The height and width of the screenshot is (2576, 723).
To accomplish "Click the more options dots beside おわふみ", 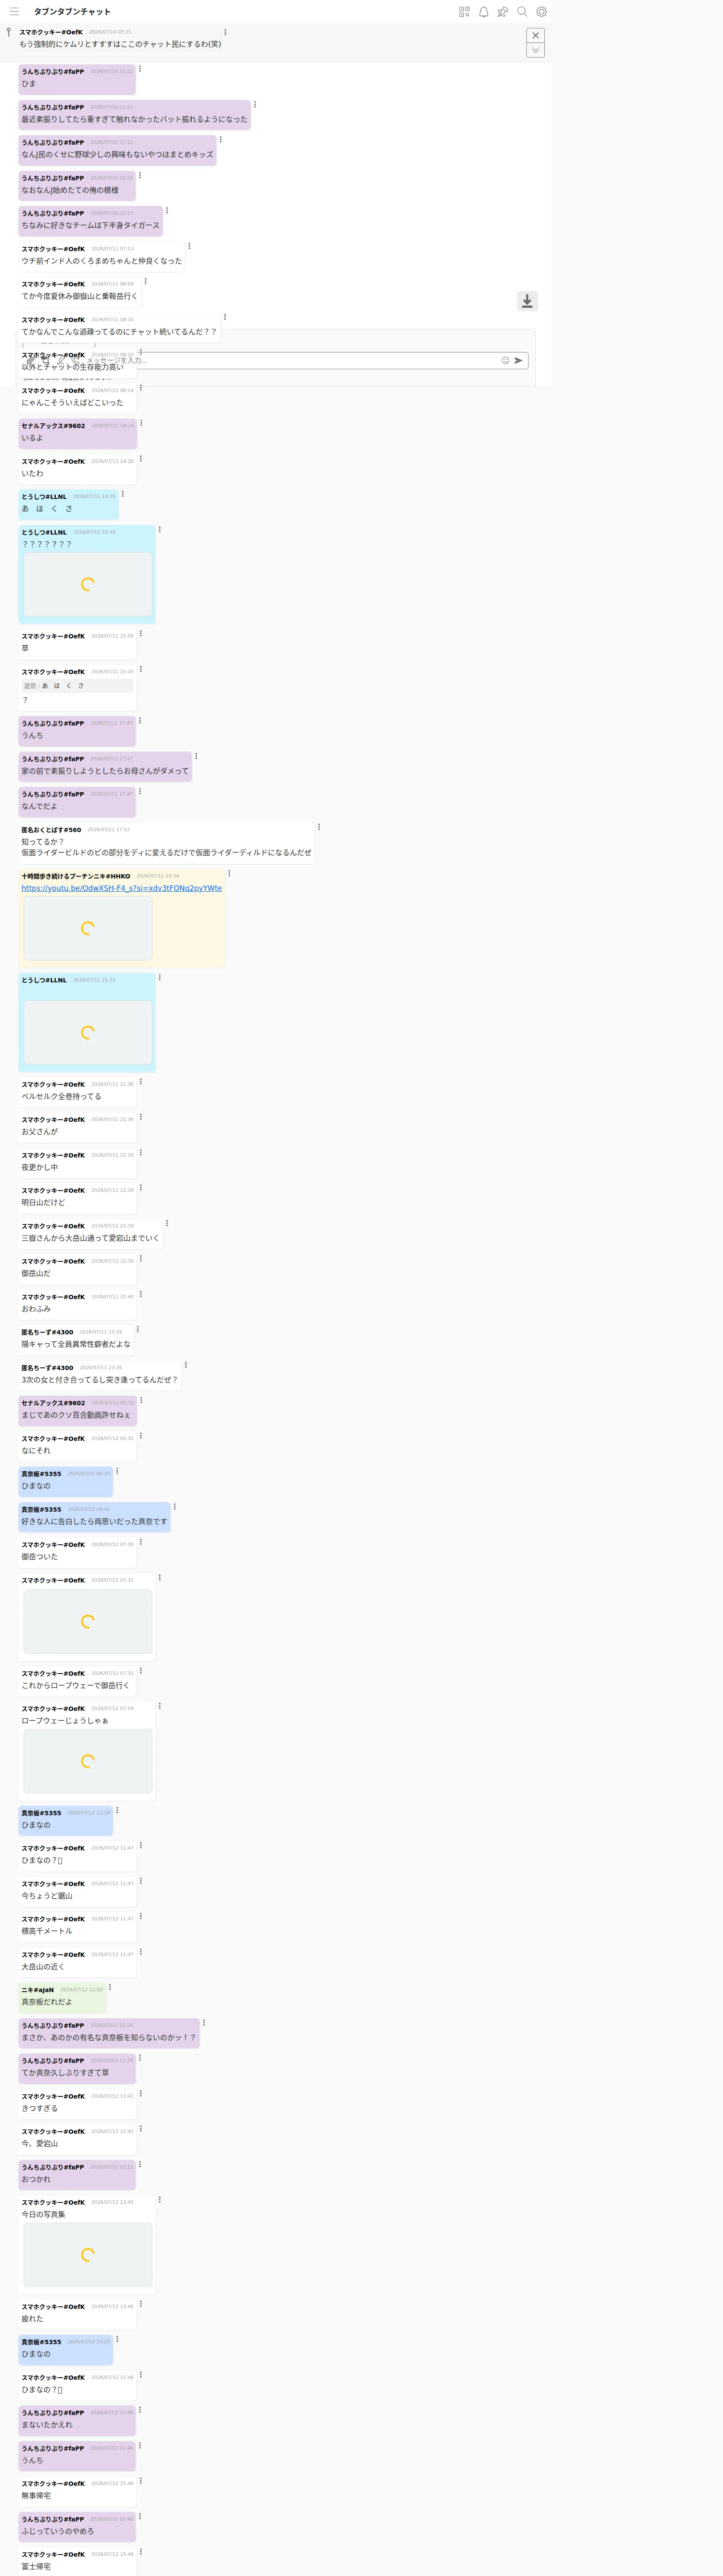I will (x=141, y=1294).
